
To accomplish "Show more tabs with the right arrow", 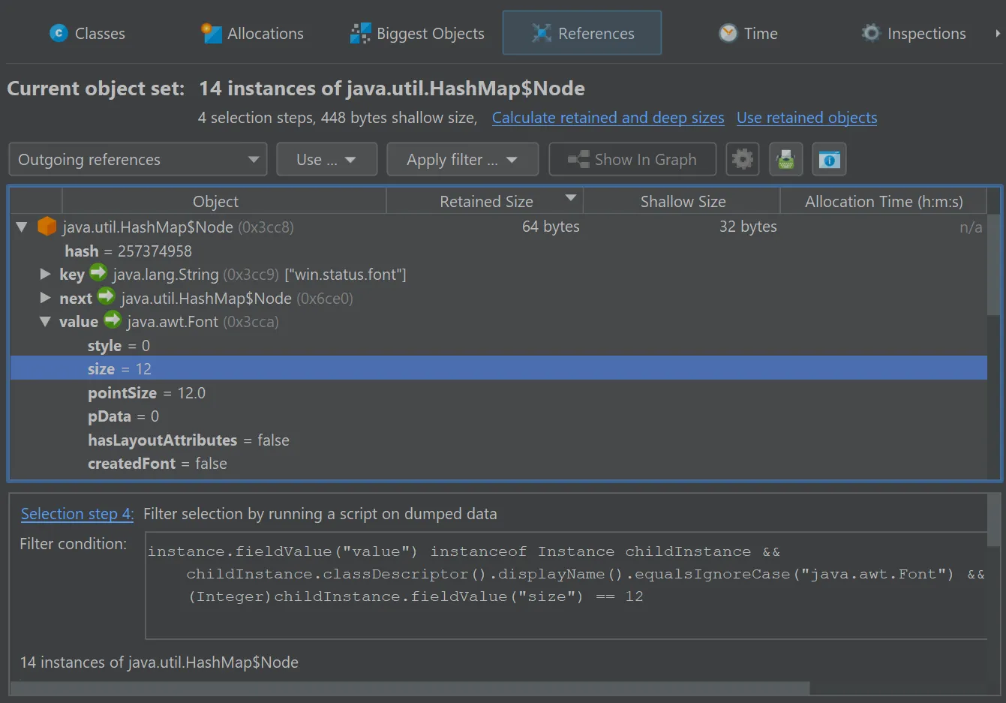I will pyautogui.click(x=998, y=34).
